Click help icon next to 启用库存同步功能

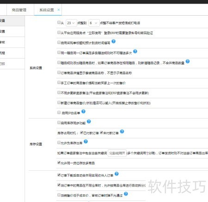pyautogui.click(x=89, y=121)
